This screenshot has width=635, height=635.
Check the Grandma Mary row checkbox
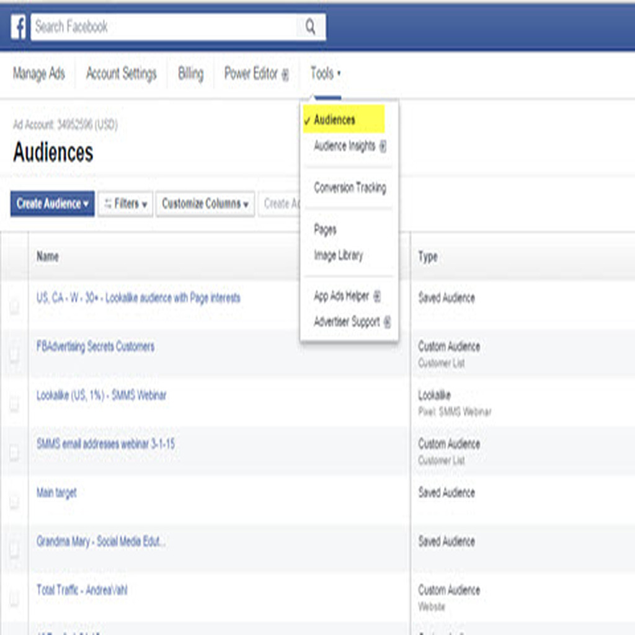14,549
